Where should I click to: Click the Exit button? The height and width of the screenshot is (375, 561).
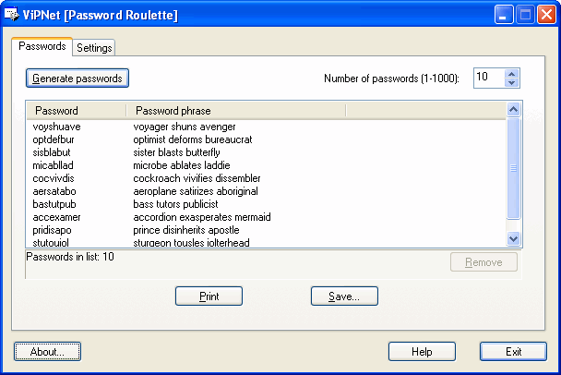click(513, 351)
